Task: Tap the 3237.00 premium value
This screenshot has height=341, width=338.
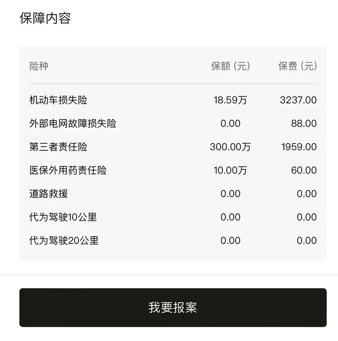Action: (298, 100)
